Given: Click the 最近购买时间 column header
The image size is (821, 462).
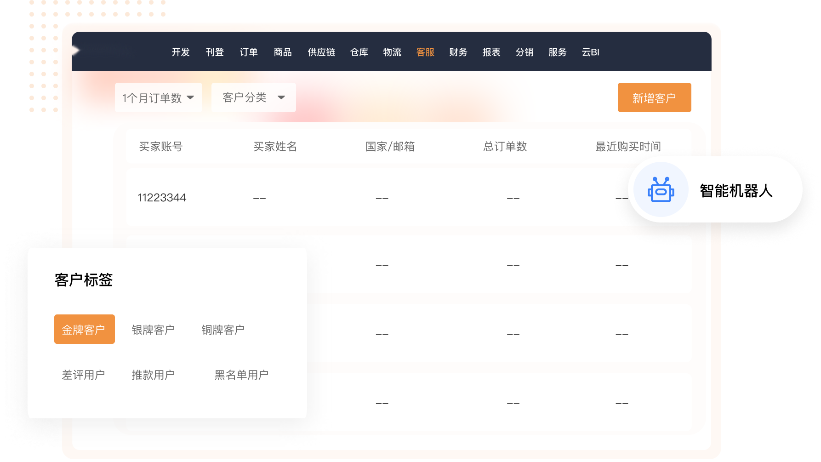Looking at the screenshot, I should pos(628,147).
